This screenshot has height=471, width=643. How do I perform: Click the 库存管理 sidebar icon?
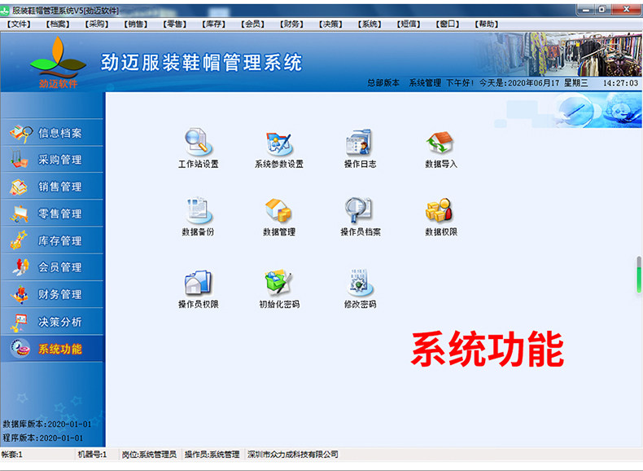point(19,240)
